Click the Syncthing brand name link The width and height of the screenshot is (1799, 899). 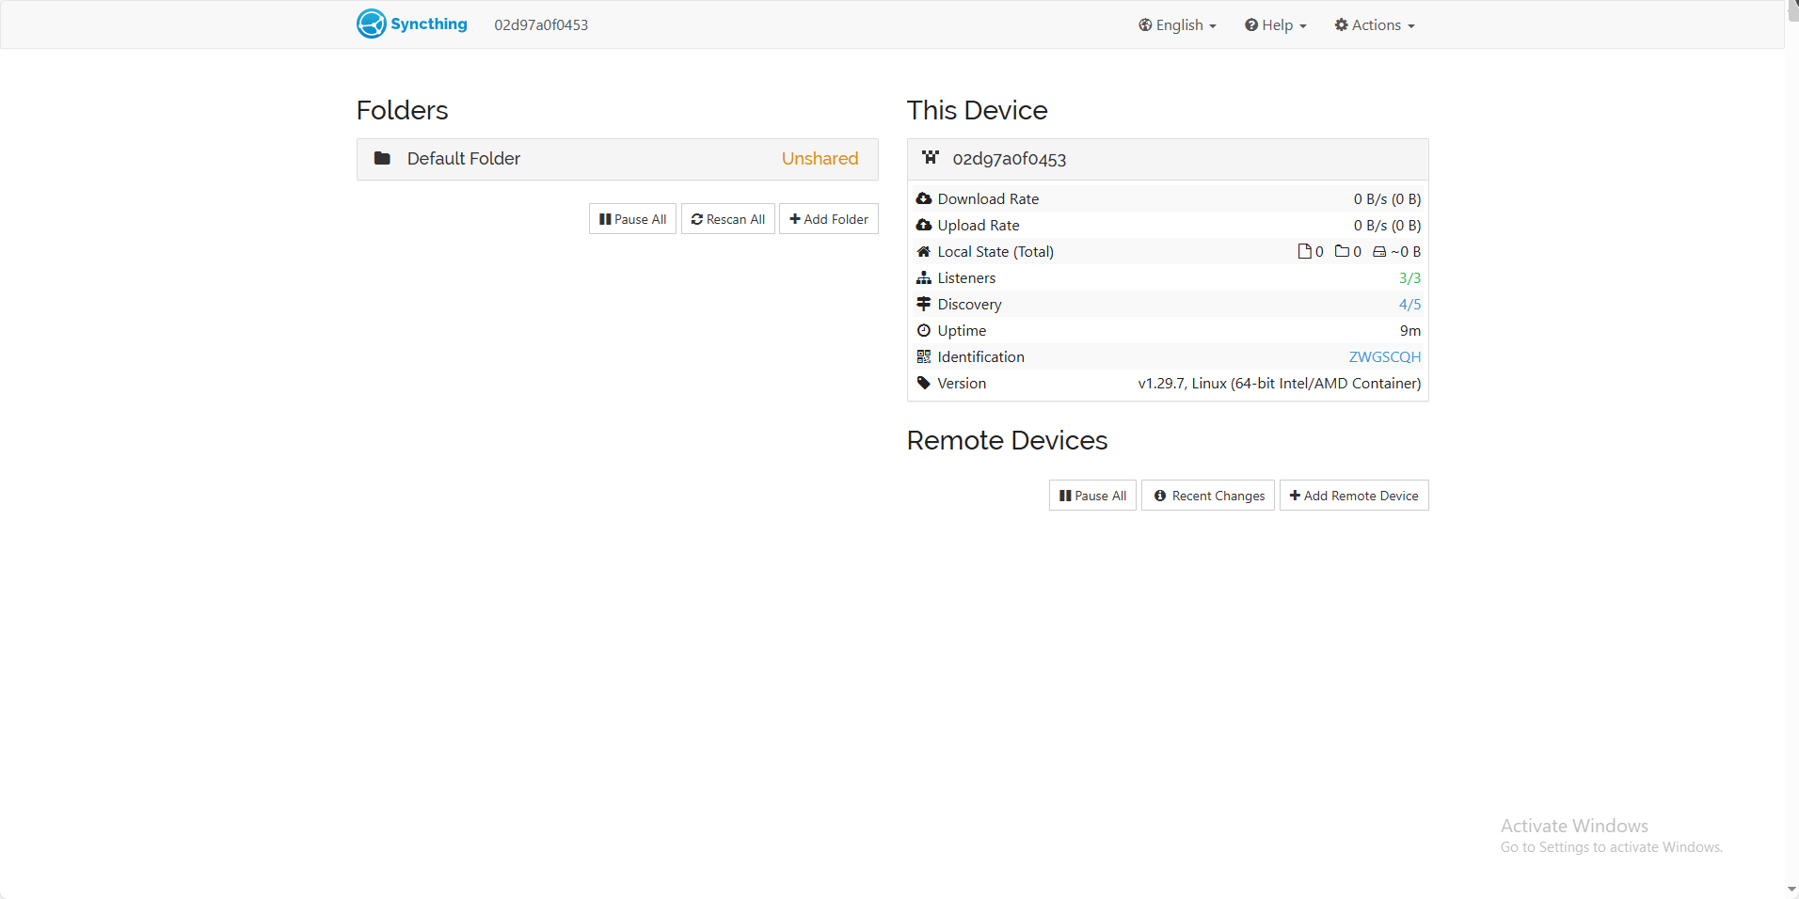click(x=429, y=24)
